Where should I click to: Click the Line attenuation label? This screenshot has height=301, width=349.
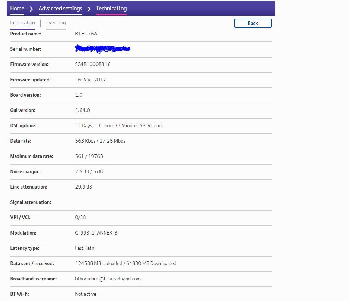29,187
